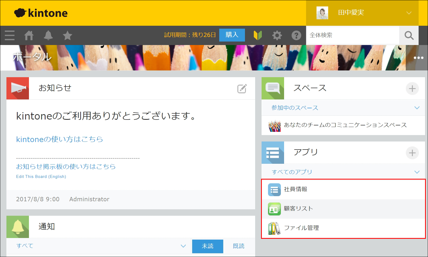Open the notifications bell icon

pos(48,35)
